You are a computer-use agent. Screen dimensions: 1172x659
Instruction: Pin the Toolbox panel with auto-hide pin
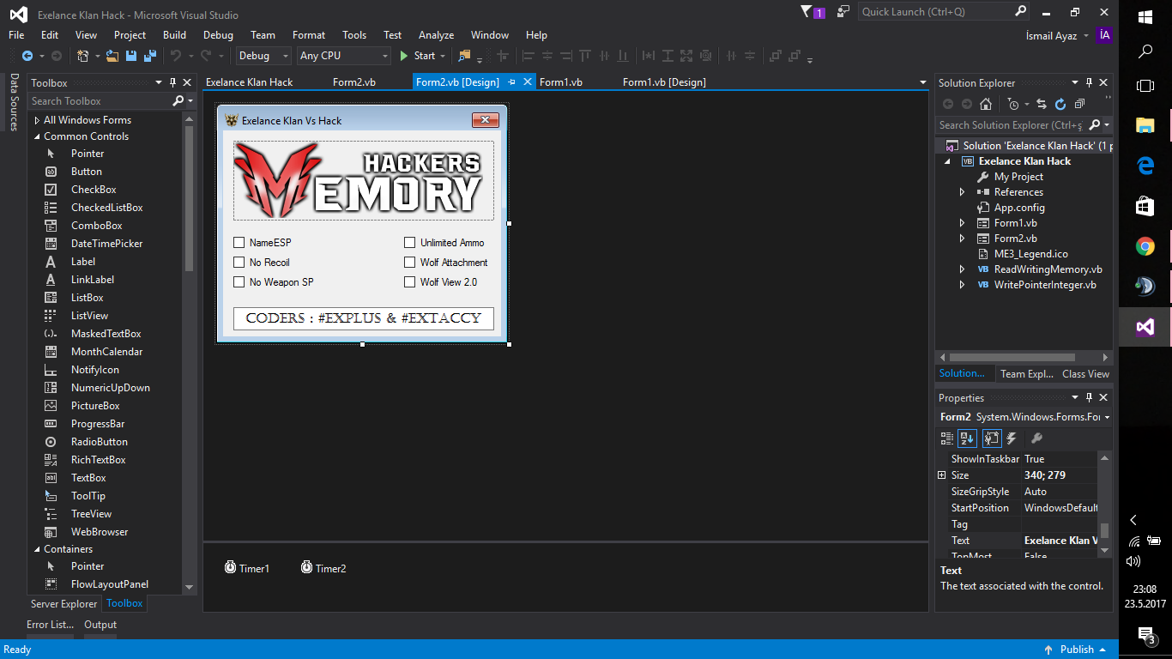coord(172,82)
